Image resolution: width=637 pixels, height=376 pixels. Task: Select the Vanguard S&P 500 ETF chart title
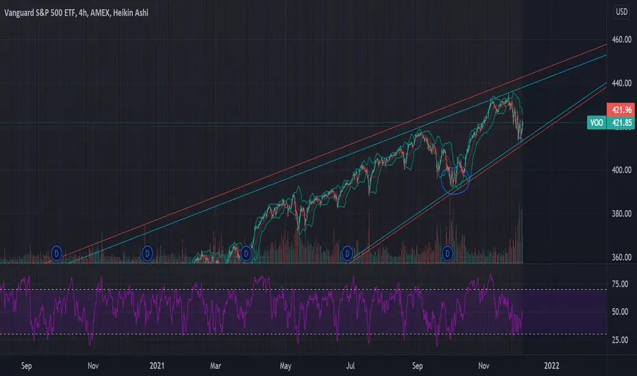[77, 13]
